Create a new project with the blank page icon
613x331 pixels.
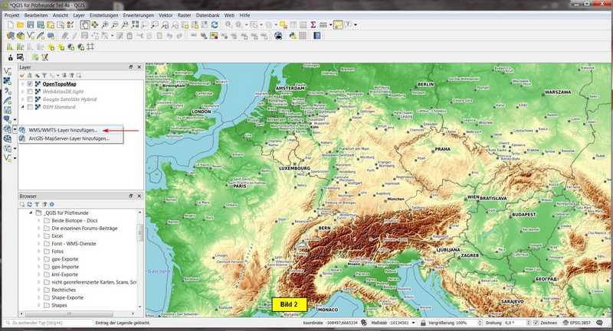11,24
